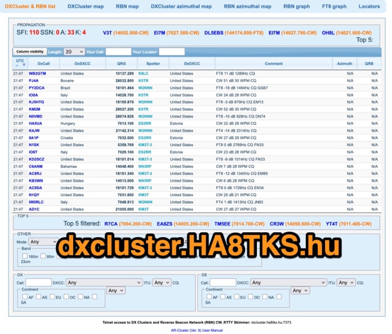The image size is (392, 334).
Task: Open the WB3GTM callsign link
Action: [x=37, y=74]
